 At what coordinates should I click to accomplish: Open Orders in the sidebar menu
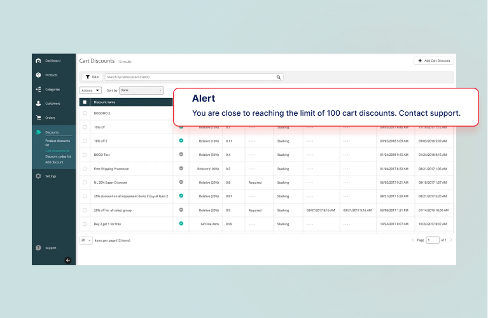click(50, 118)
